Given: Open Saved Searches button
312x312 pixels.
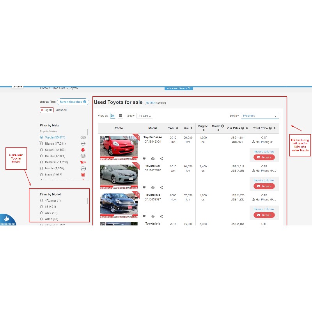Looking at the screenshot, I should pos(73,102).
